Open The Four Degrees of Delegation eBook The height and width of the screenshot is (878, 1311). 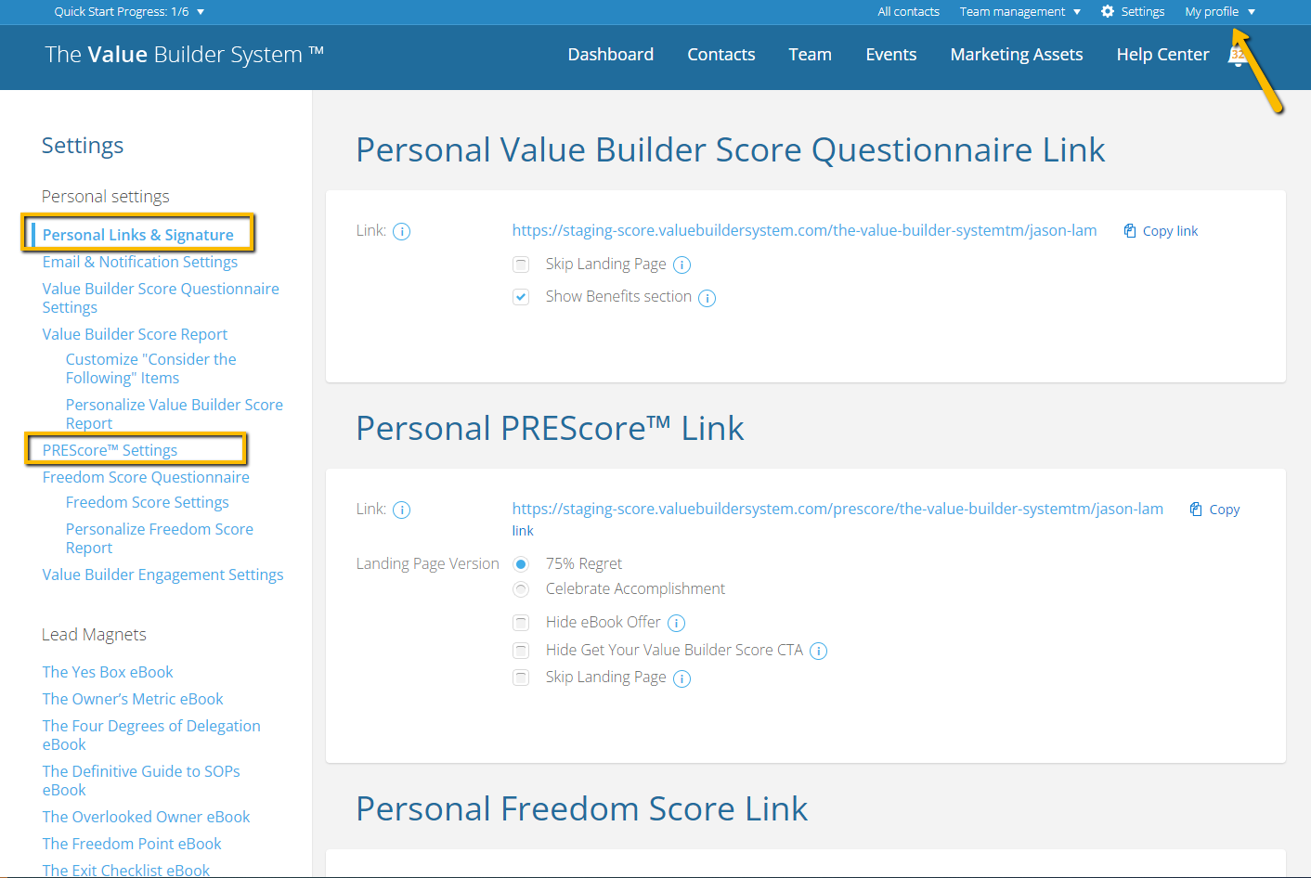pyautogui.click(x=151, y=735)
